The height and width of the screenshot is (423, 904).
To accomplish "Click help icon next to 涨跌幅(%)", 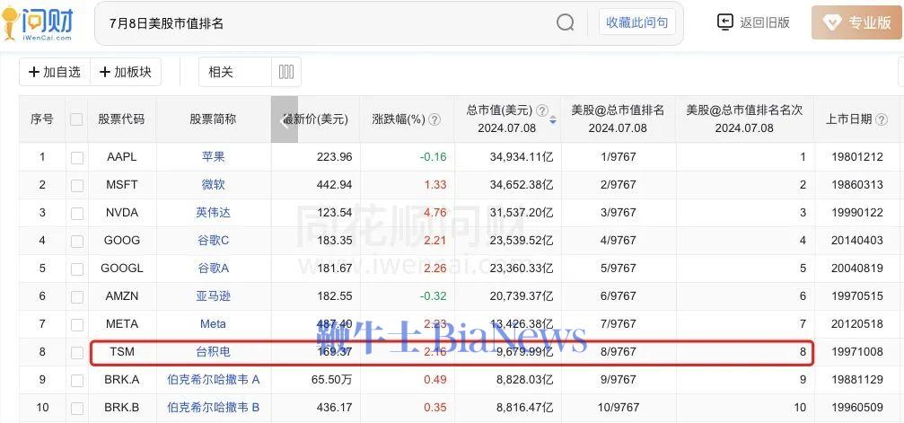I will tap(434, 119).
